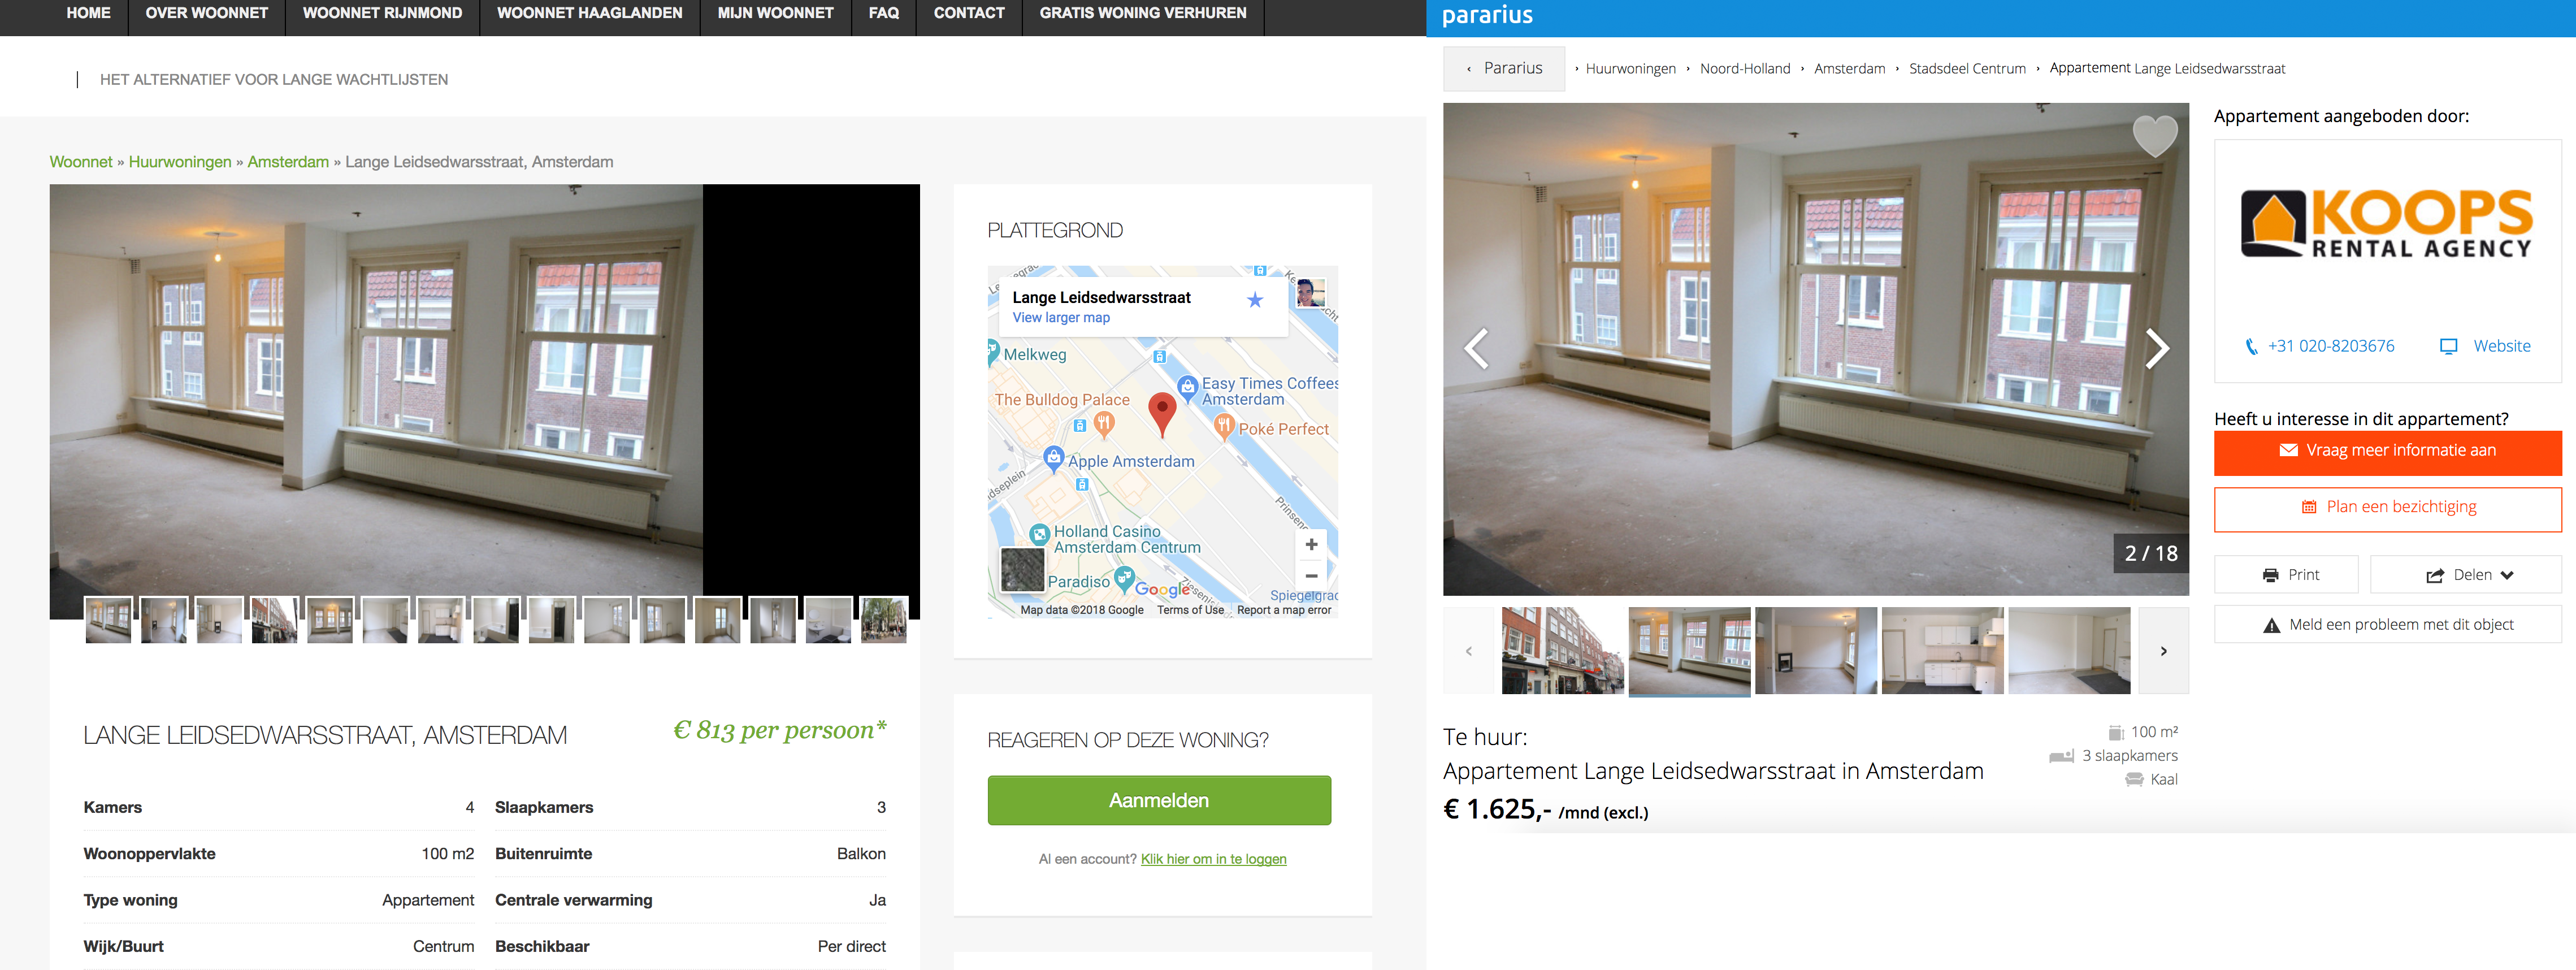Screen dimensions: 2576x970
Task: Open the FAQ menu item
Action: click(883, 14)
